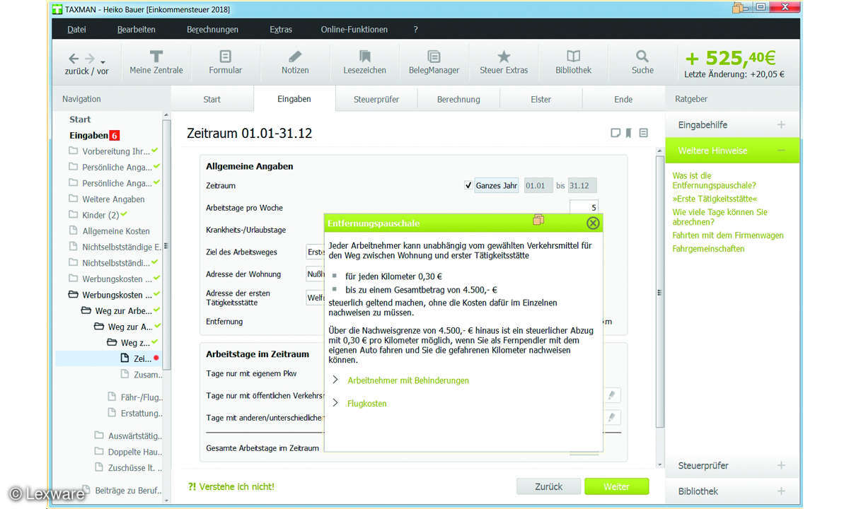The image size is (849, 509).
Task: Close the Entfernungspauschale popup
Action: pos(593,223)
